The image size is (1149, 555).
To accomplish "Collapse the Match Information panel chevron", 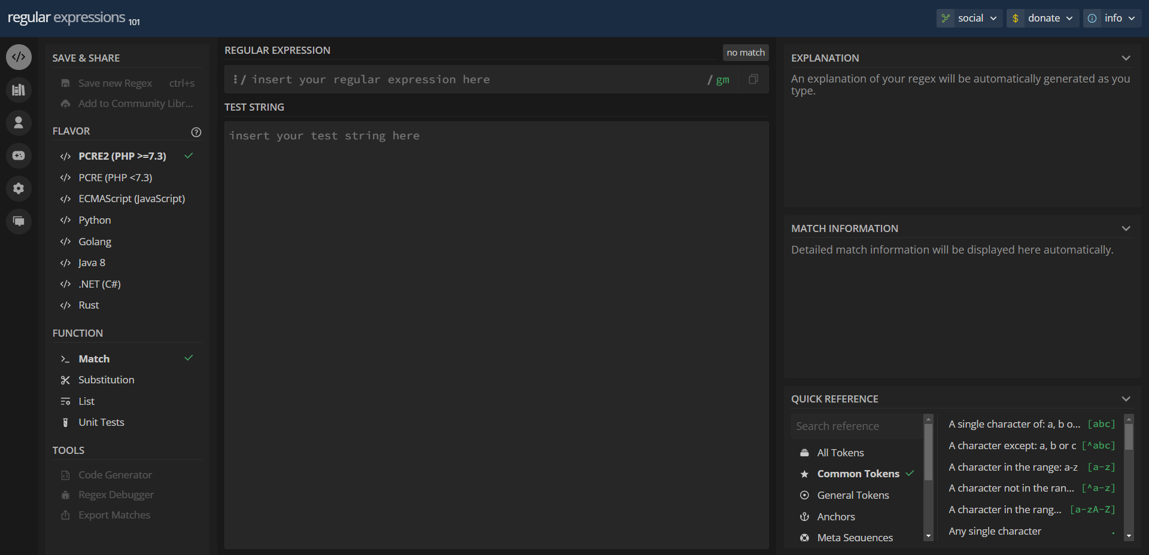I will coord(1126,228).
